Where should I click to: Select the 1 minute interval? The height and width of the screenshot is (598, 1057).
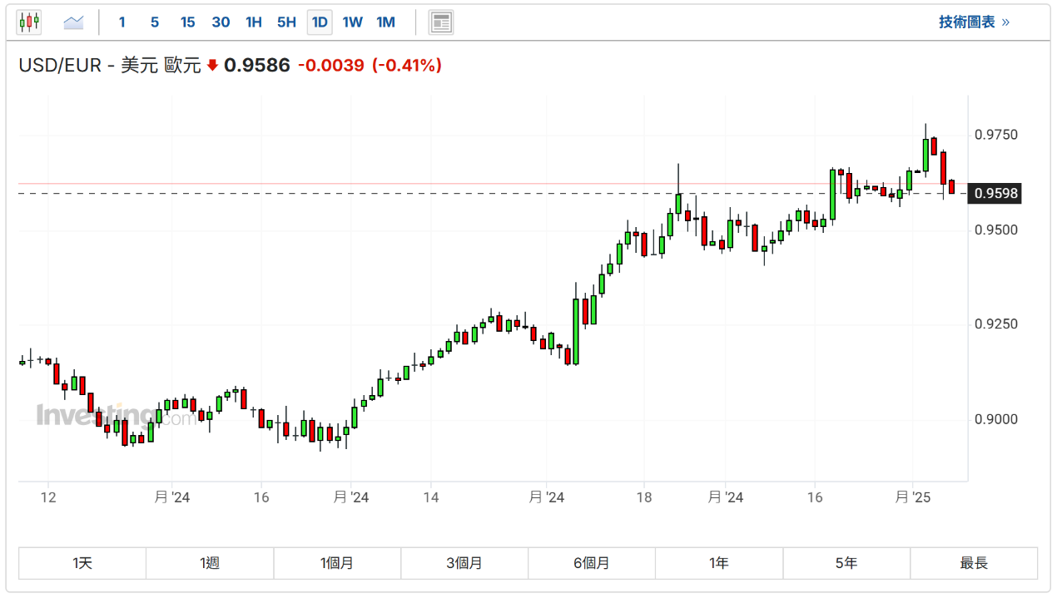click(x=122, y=22)
